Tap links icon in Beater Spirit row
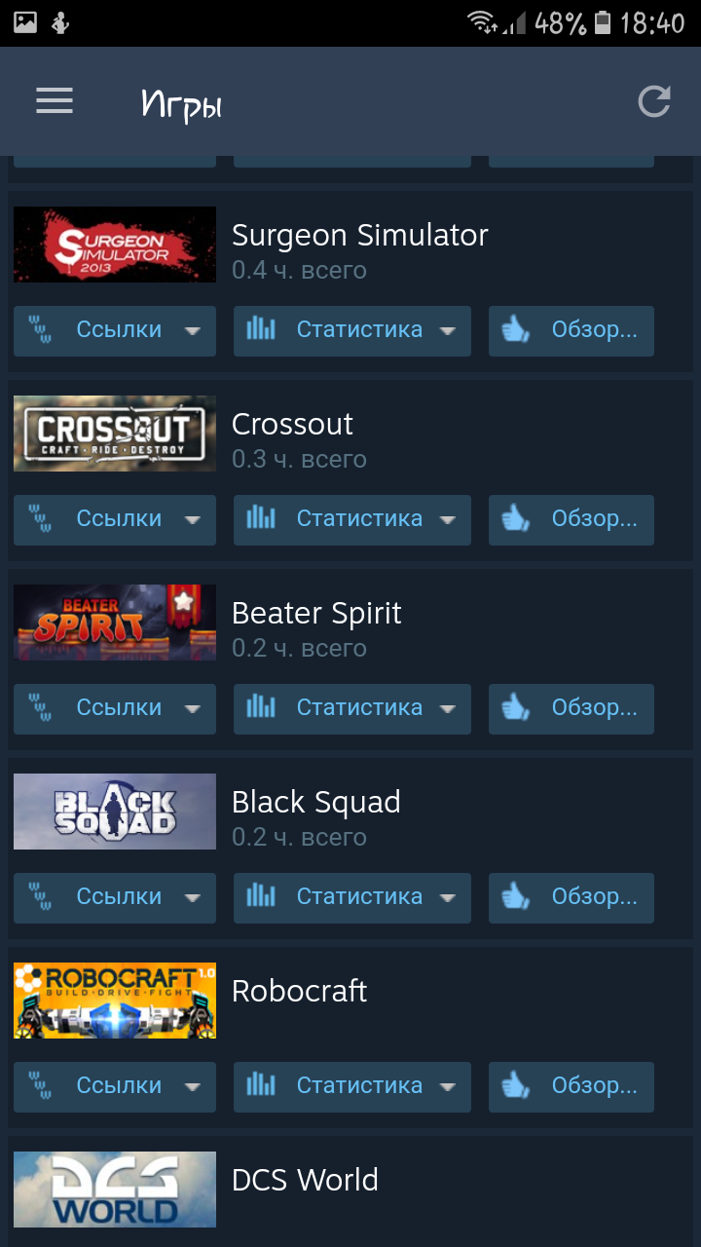Viewport: 701px width, 1247px height. [41, 708]
